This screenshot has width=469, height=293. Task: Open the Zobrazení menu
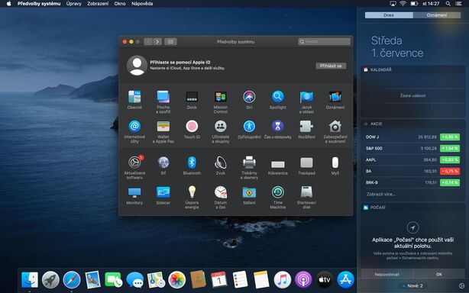(98, 4)
